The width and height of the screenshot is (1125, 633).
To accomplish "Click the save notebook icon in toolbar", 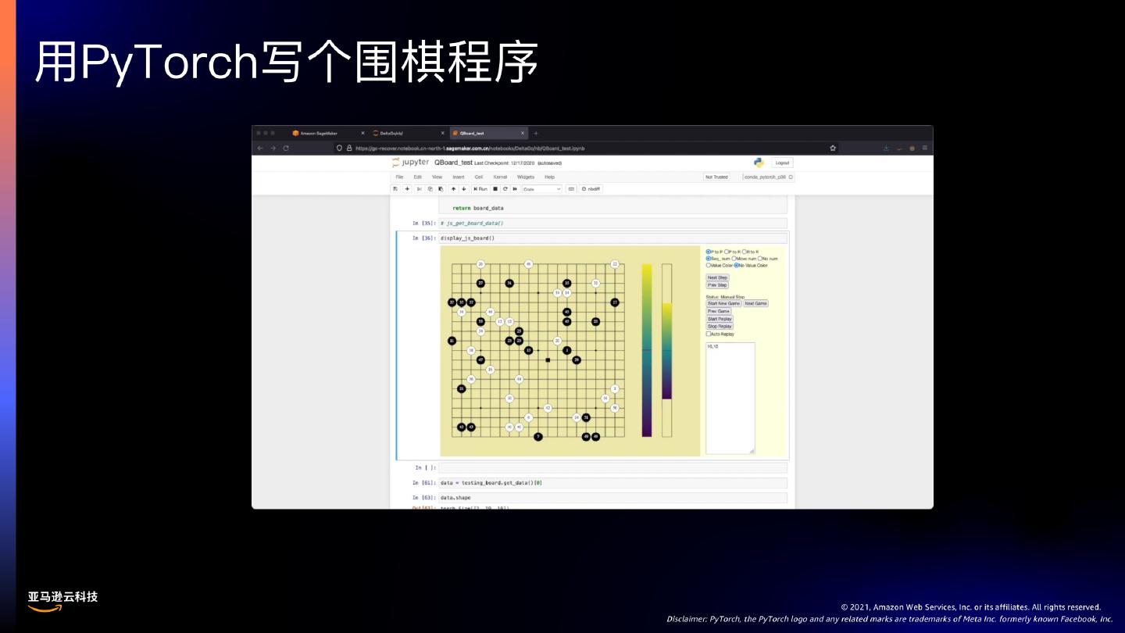I will pos(395,189).
